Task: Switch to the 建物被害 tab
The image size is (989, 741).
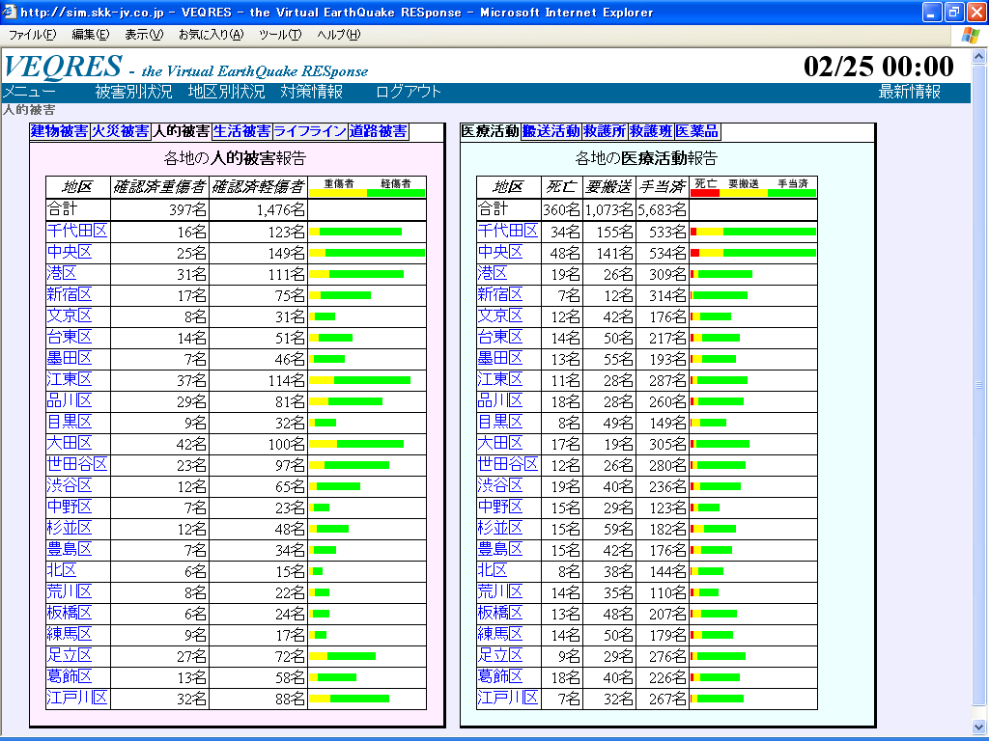Action: (59, 131)
